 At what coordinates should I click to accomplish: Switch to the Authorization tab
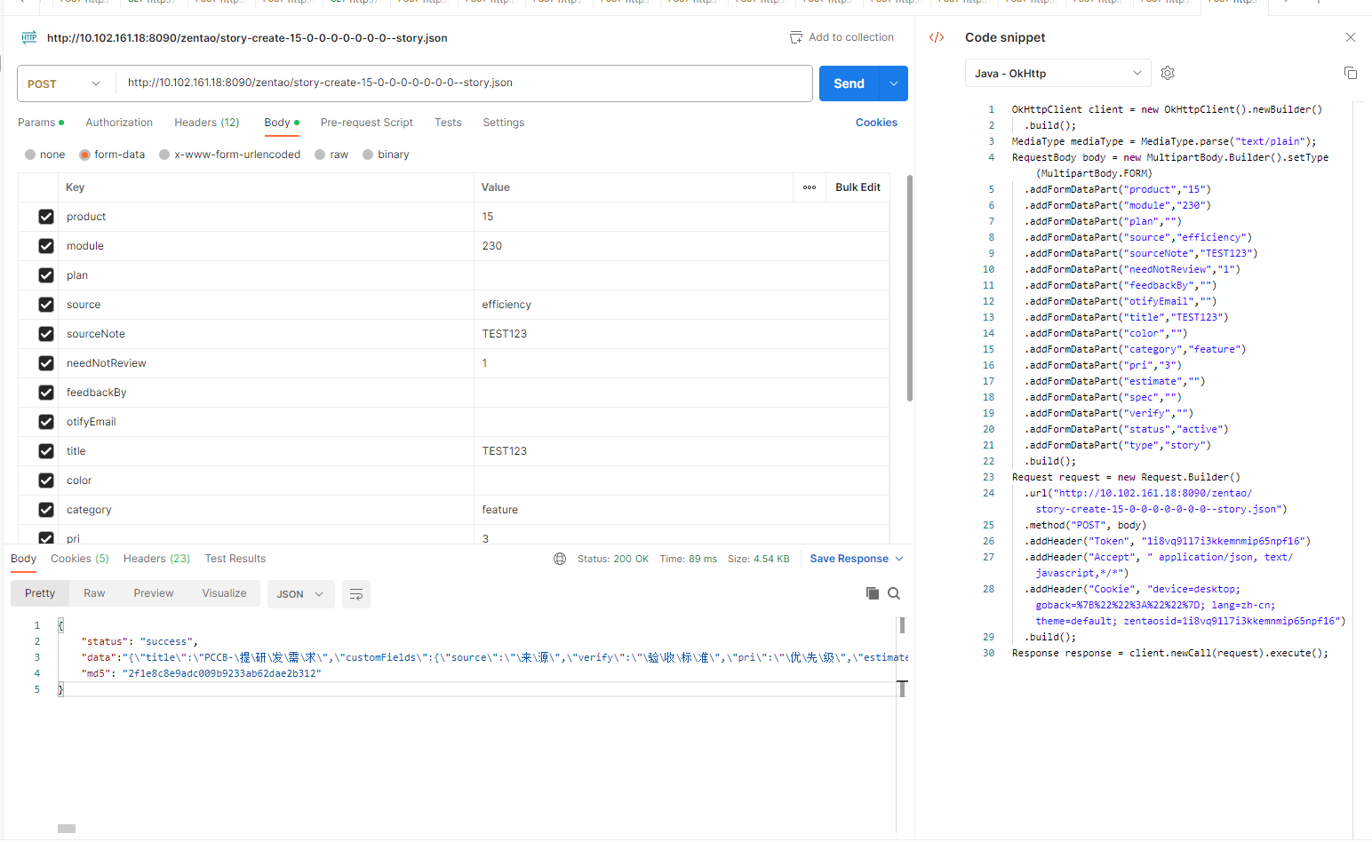pos(119,123)
